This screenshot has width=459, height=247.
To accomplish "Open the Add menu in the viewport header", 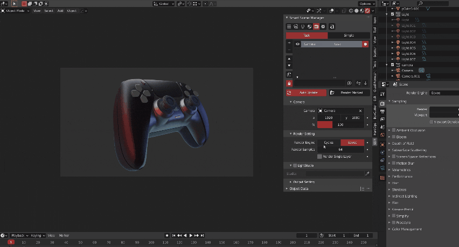I will point(60,11).
